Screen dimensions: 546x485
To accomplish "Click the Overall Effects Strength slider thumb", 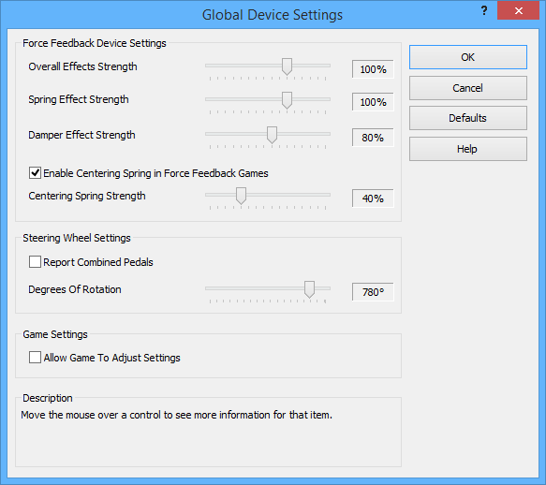I will (287, 66).
